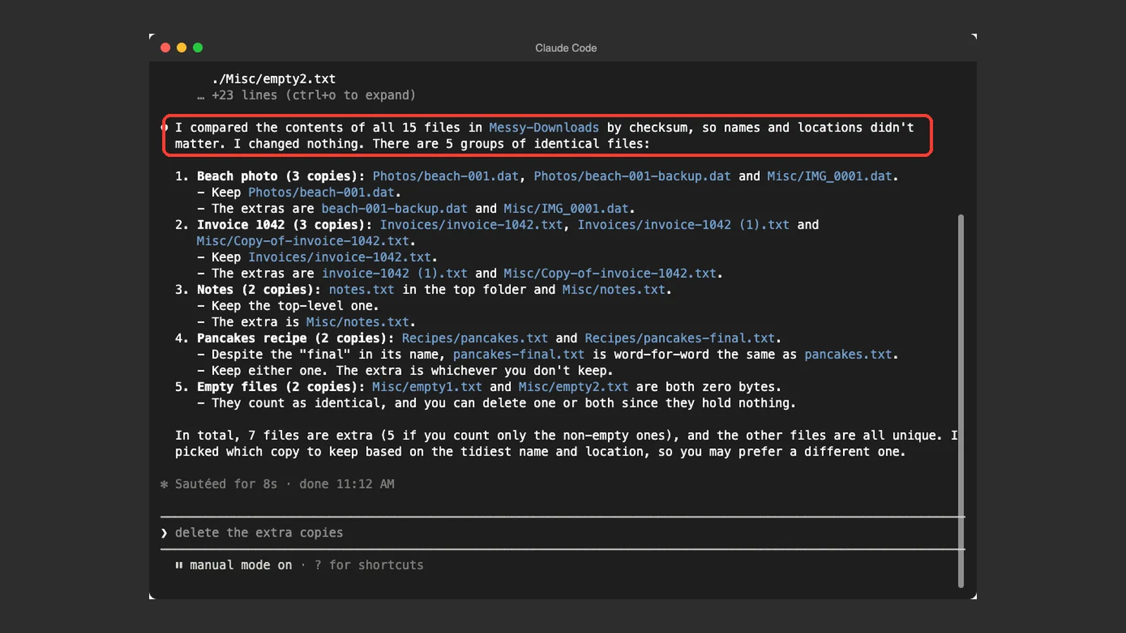
Task: Click the 'Pancakes recipe (2 copies):' heading
Action: pyautogui.click(x=296, y=338)
